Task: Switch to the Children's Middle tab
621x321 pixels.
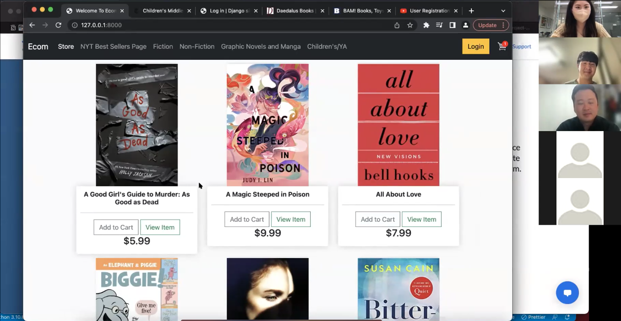Action: [x=162, y=11]
